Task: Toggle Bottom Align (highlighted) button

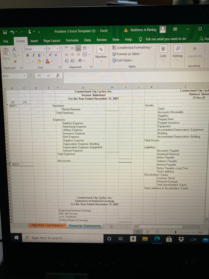Action: (78, 48)
